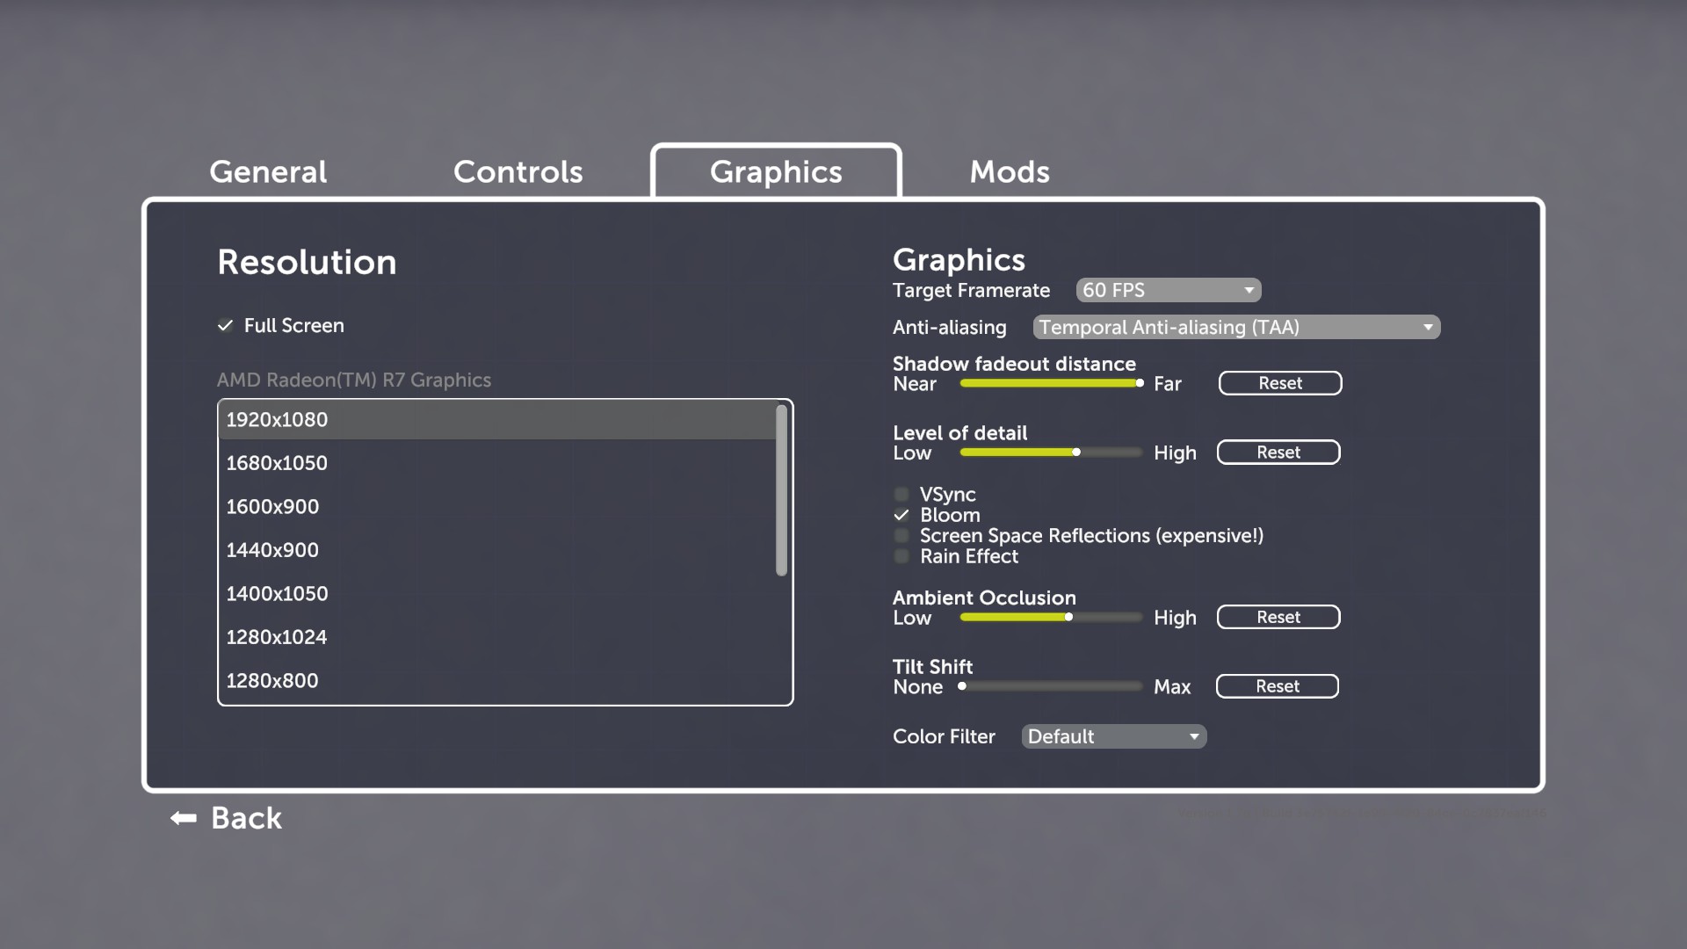Viewport: 1687px width, 949px height.
Task: Enable Screen Space Reflections checkbox
Action: pyautogui.click(x=901, y=536)
